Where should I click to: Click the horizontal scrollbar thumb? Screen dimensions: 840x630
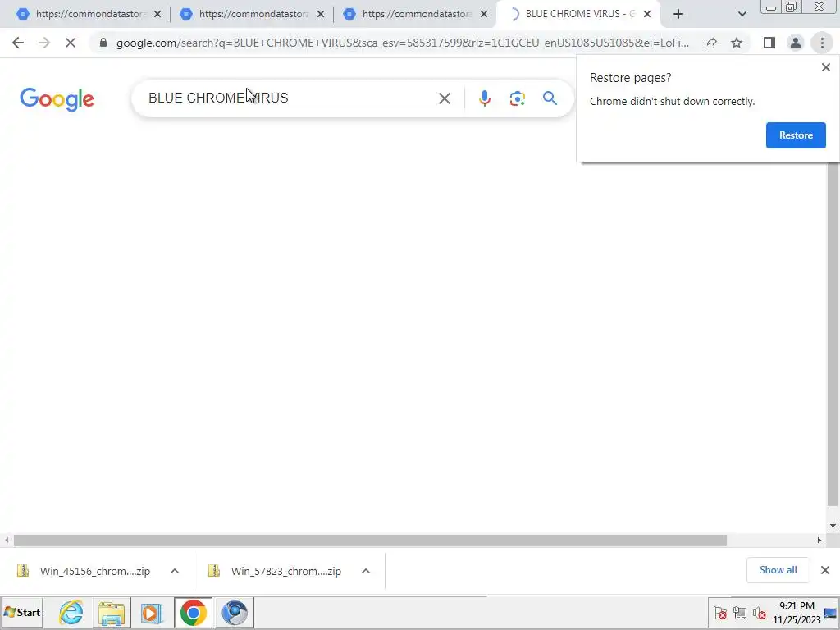coord(370,540)
